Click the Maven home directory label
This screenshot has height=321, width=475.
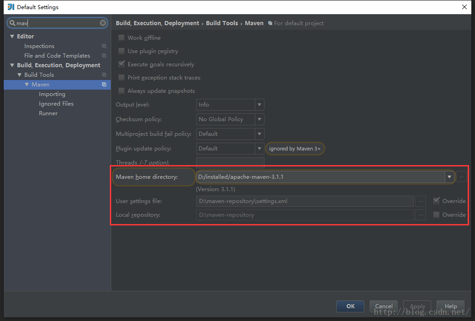[146, 177]
